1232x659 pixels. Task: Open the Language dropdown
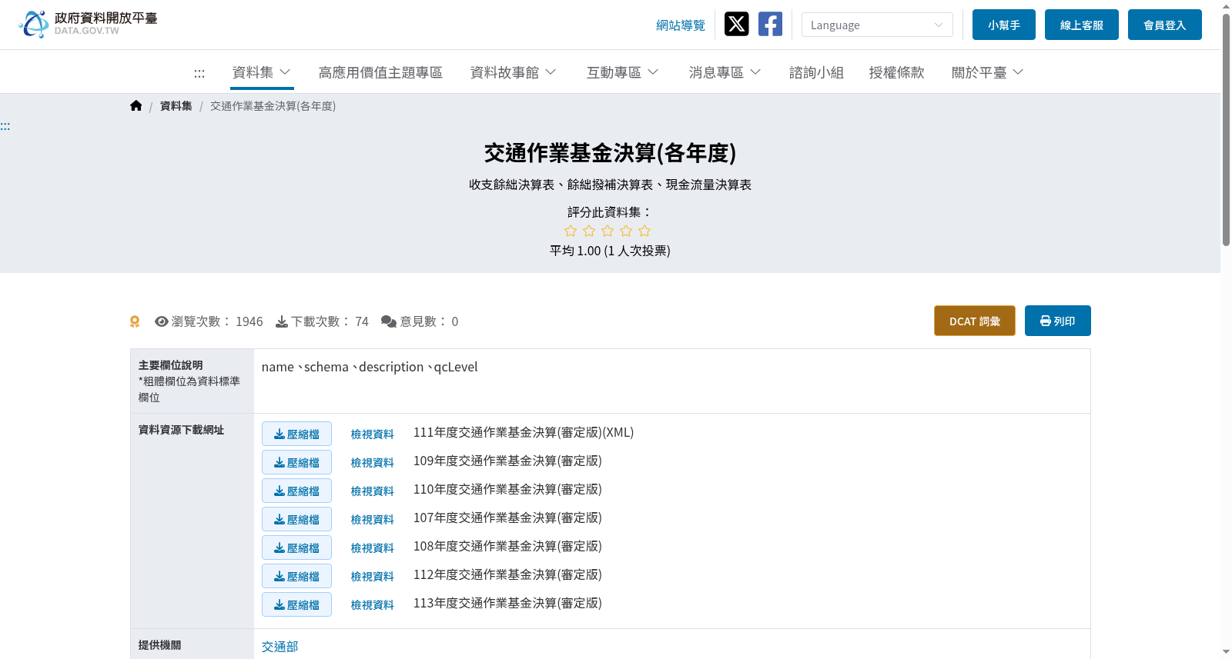point(877,25)
